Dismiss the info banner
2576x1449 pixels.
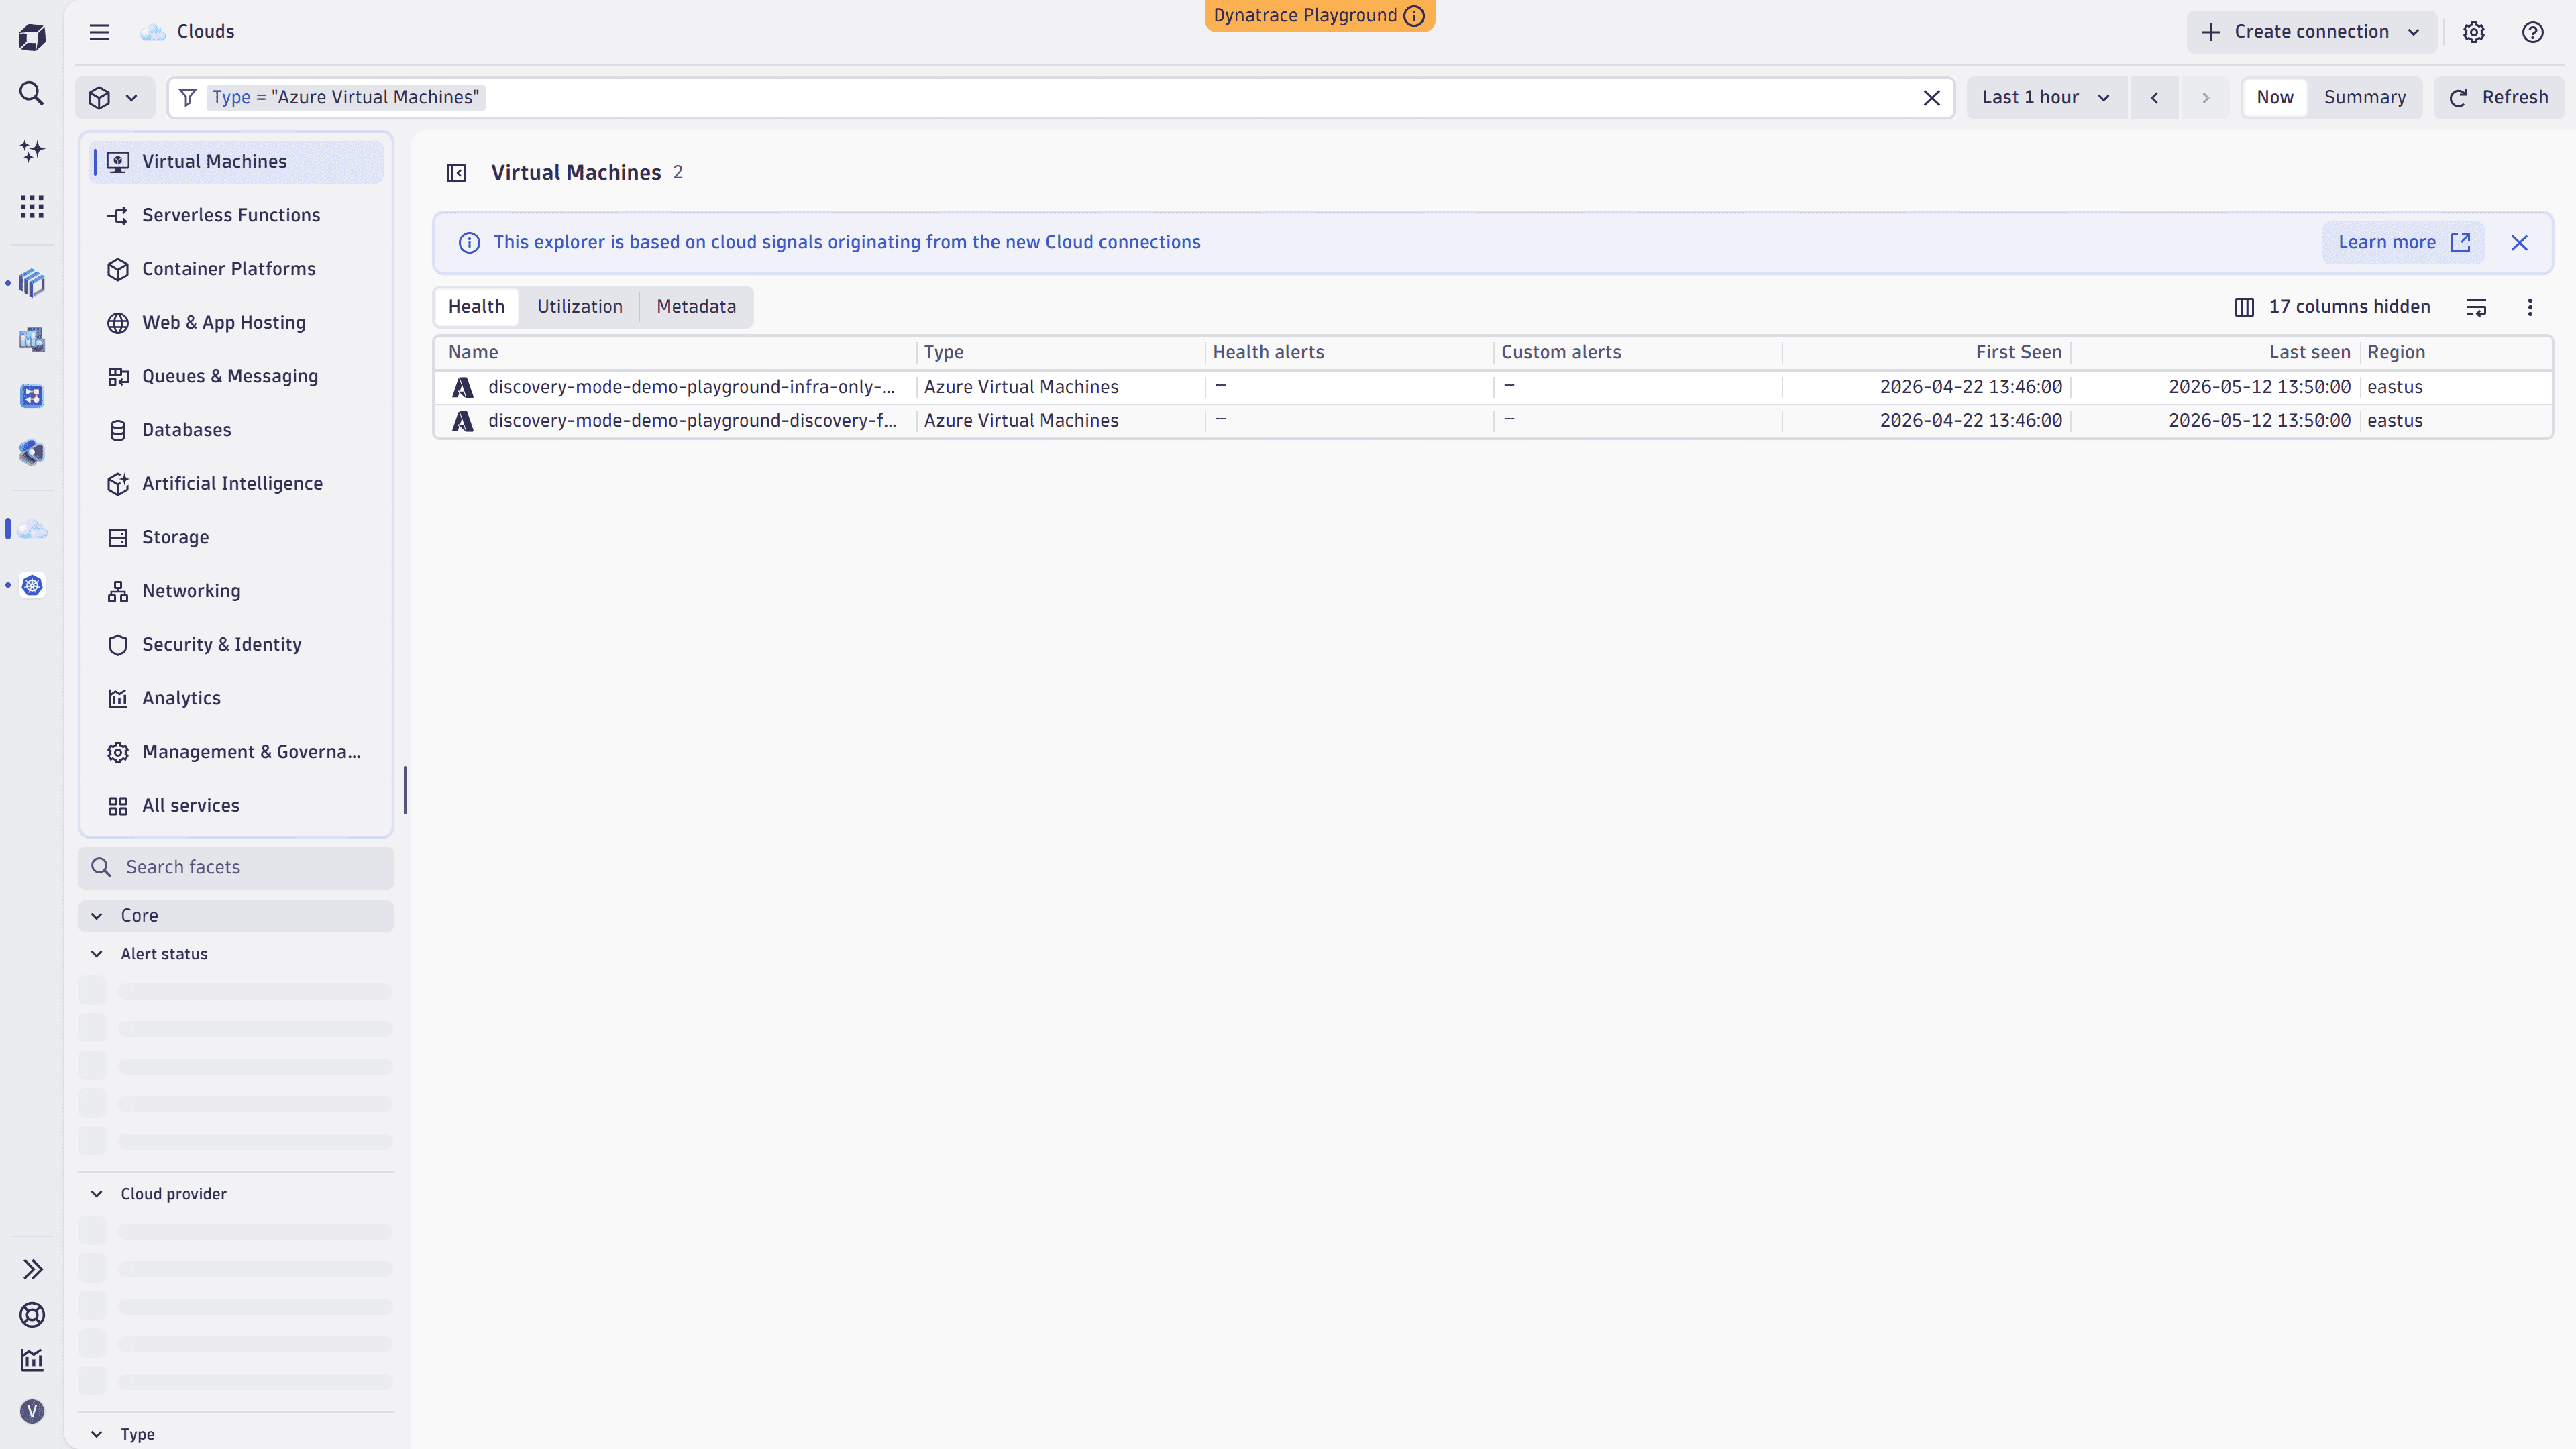(x=2519, y=243)
